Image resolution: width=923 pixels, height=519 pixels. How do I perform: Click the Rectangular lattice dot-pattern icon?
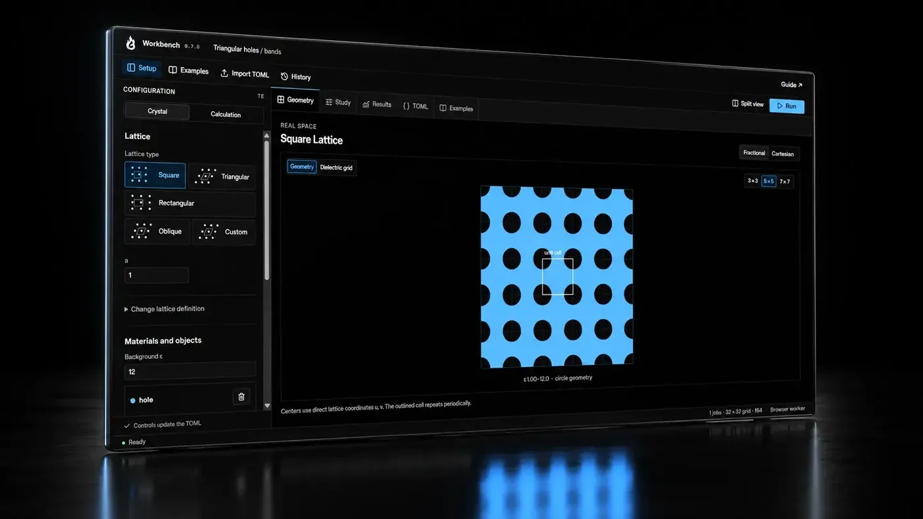coord(140,202)
